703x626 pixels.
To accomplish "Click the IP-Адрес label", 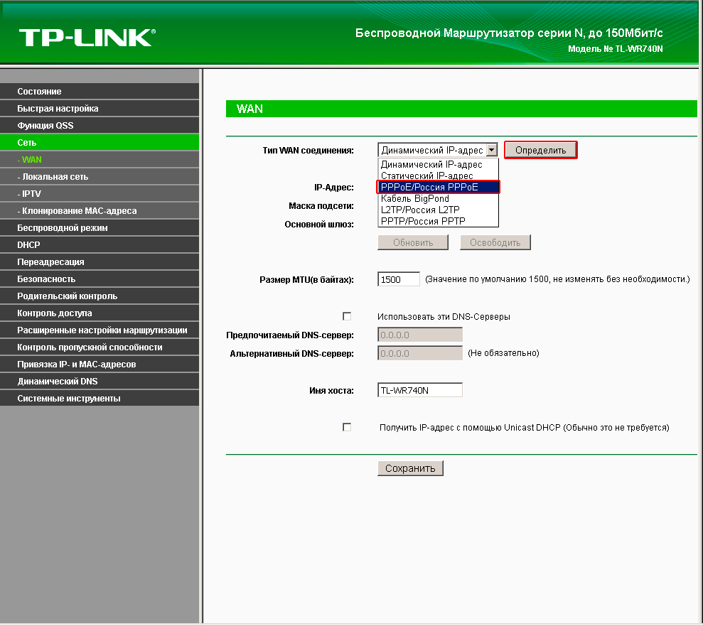I will click(x=334, y=188).
